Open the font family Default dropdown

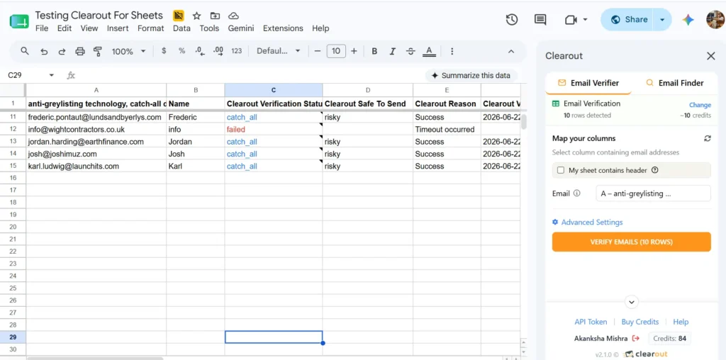(x=278, y=51)
